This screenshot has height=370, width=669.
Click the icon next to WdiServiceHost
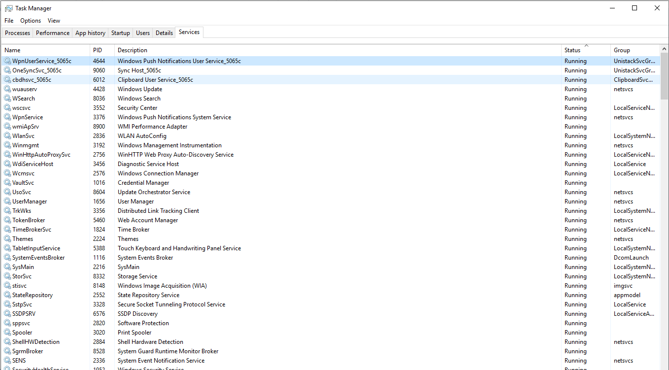7,164
